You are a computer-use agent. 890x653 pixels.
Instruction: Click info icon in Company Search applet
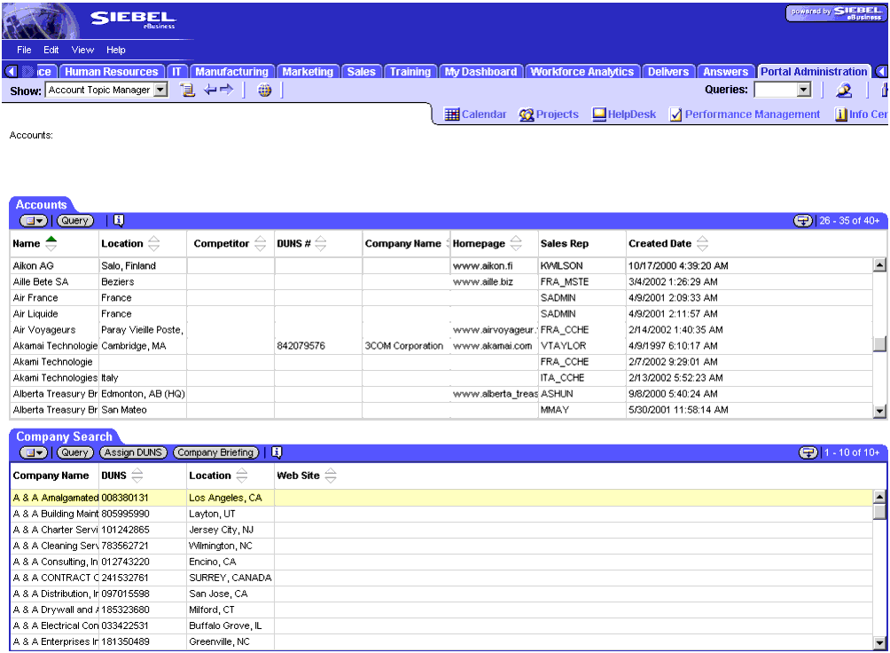coord(277,452)
